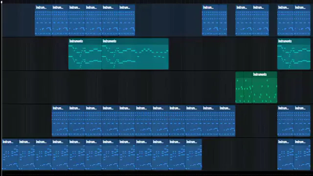The width and height of the screenshot is (313, 176).
Task: Select the first blue clip on the top track
Action: coord(44,20)
